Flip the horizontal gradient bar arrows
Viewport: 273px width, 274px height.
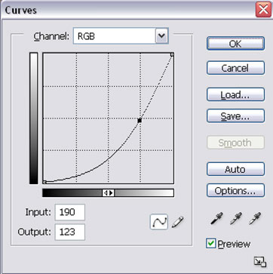[109, 193]
